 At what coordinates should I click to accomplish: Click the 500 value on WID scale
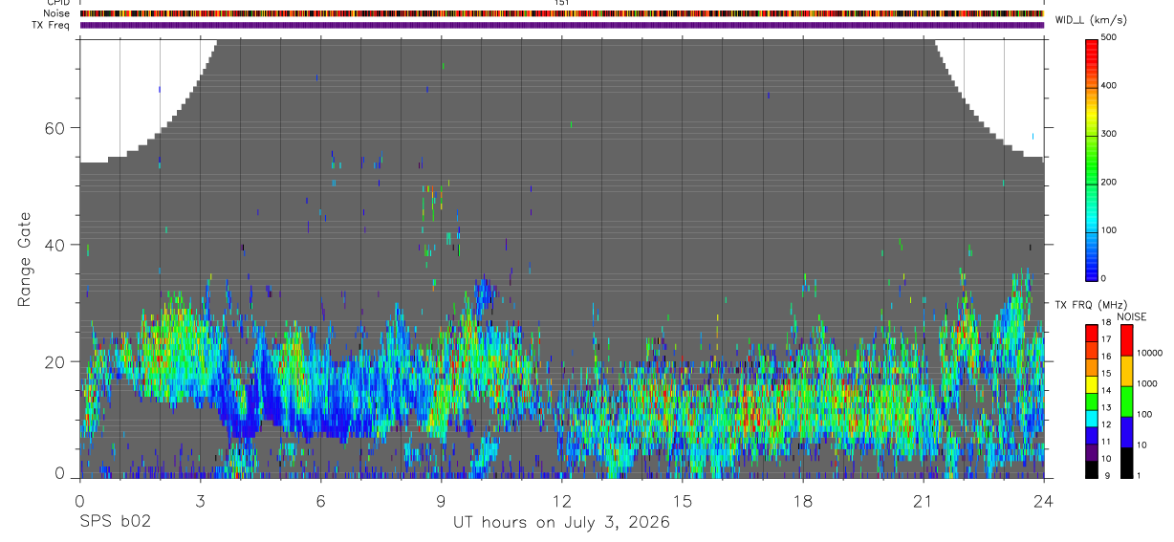tap(1109, 37)
